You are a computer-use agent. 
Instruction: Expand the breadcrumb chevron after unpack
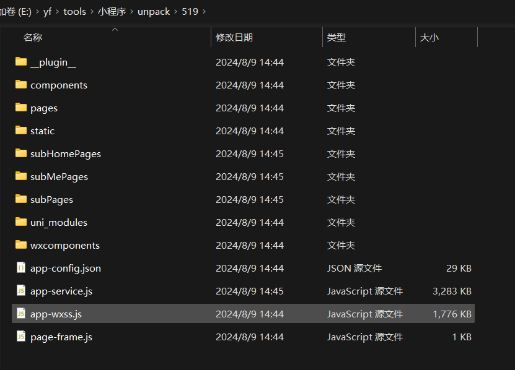pos(175,11)
